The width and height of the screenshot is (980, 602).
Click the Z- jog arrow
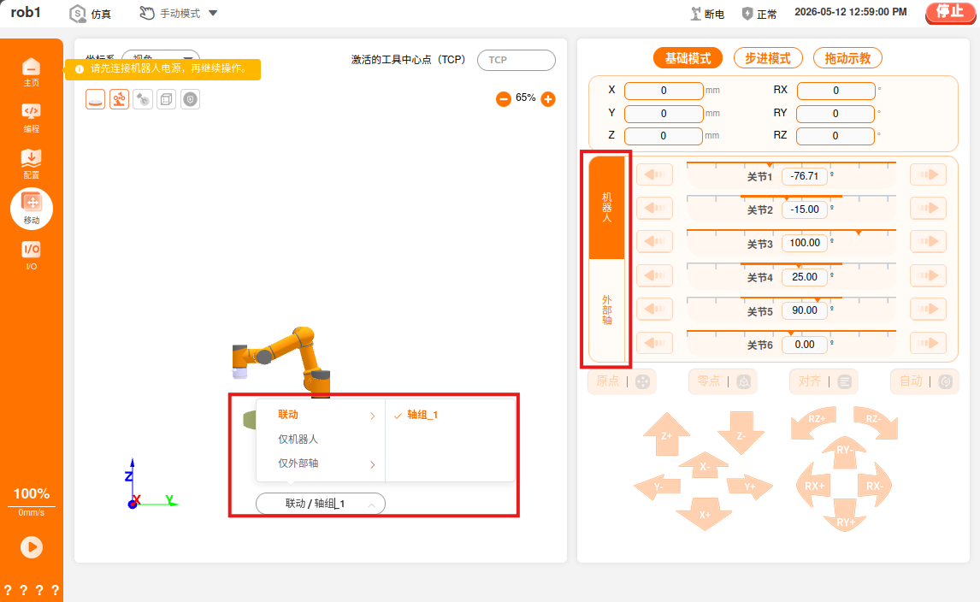click(x=741, y=434)
